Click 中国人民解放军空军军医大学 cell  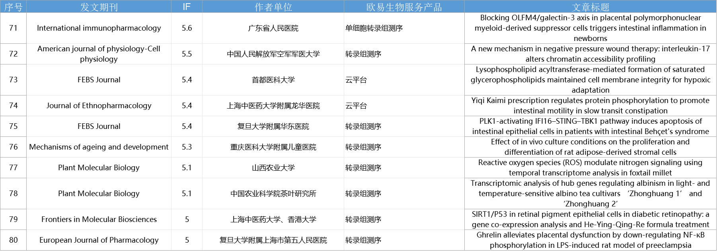click(x=273, y=54)
